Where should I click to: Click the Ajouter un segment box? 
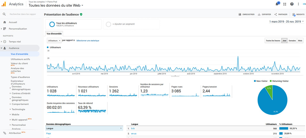coord(131,24)
